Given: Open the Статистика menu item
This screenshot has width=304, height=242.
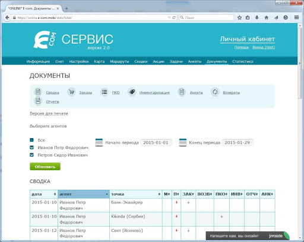Looking at the screenshot, I should tap(243, 62).
